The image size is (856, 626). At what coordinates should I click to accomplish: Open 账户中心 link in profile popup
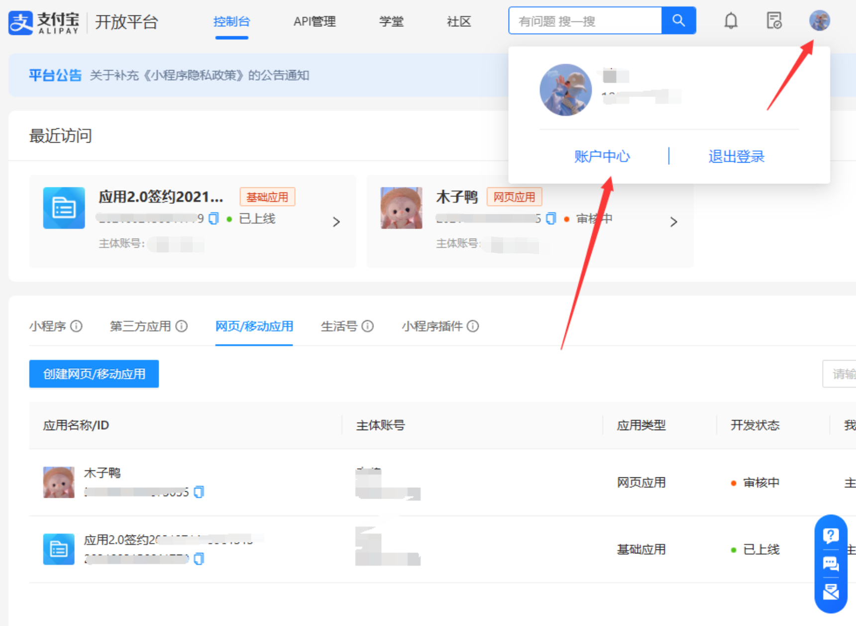coord(602,157)
